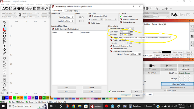Select the arrow Select tool

(x=4, y=22)
